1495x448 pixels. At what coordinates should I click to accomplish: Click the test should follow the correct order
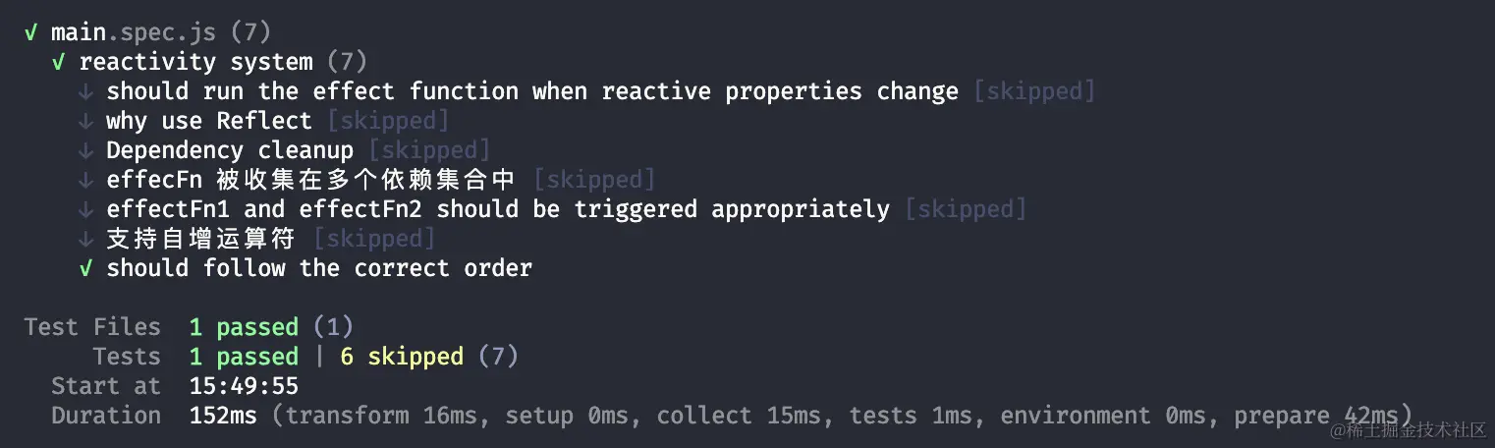pyautogui.click(x=319, y=268)
